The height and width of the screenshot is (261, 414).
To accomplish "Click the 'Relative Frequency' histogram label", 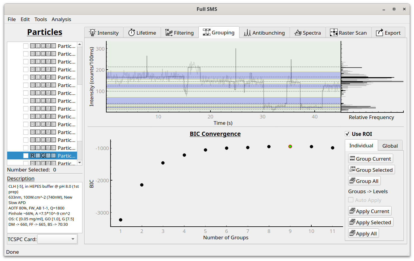I will (x=371, y=117).
